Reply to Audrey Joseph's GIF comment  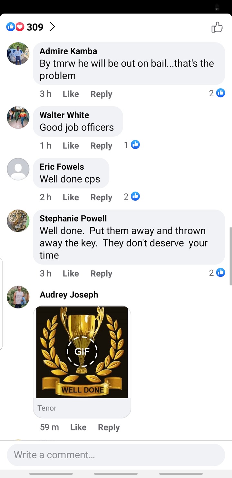coord(109,427)
